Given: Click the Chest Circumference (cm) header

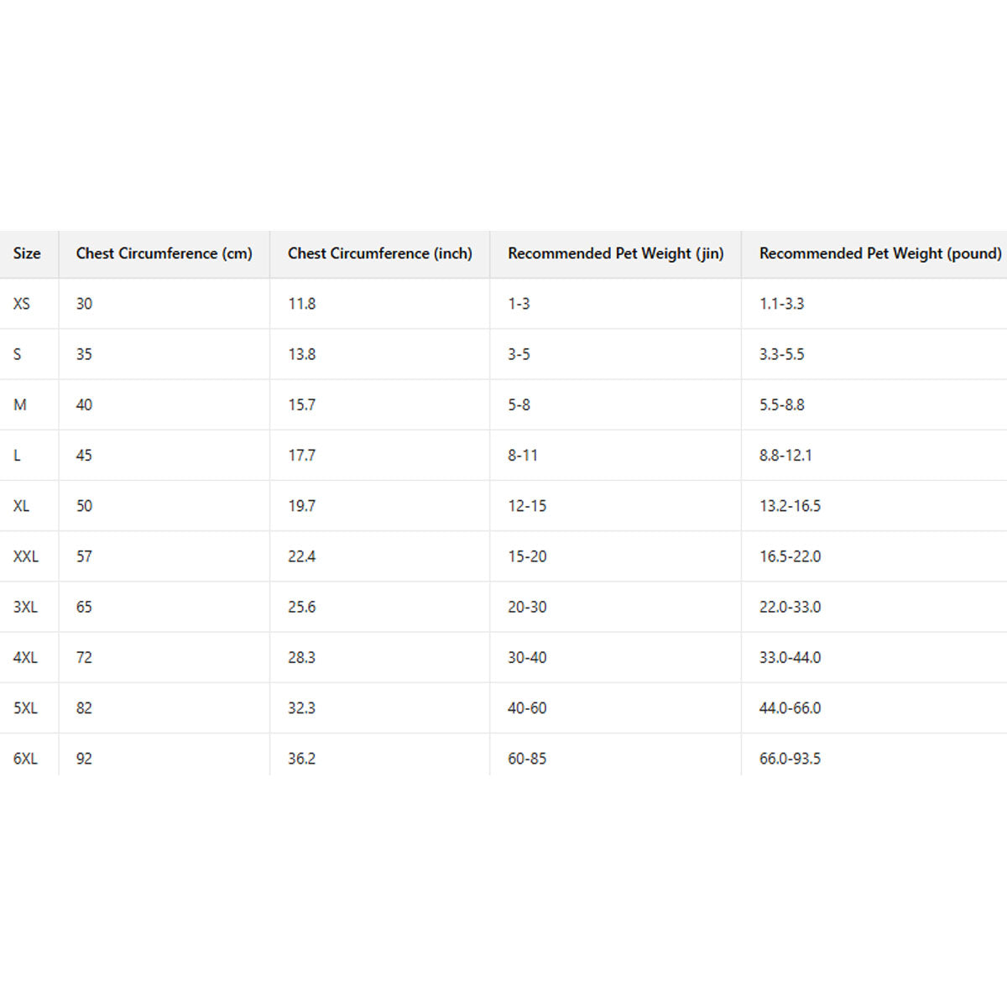Looking at the screenshot, I should click(164, 253).
